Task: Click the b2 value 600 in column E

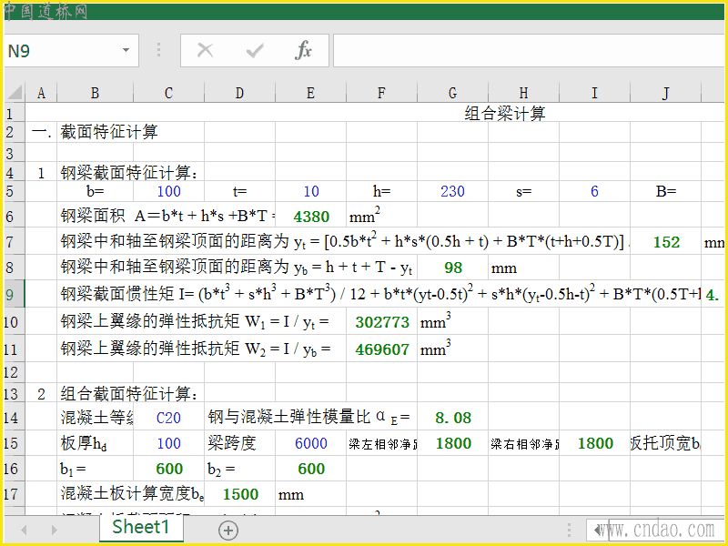Action: pyautogui.click(x=311, y=469)
